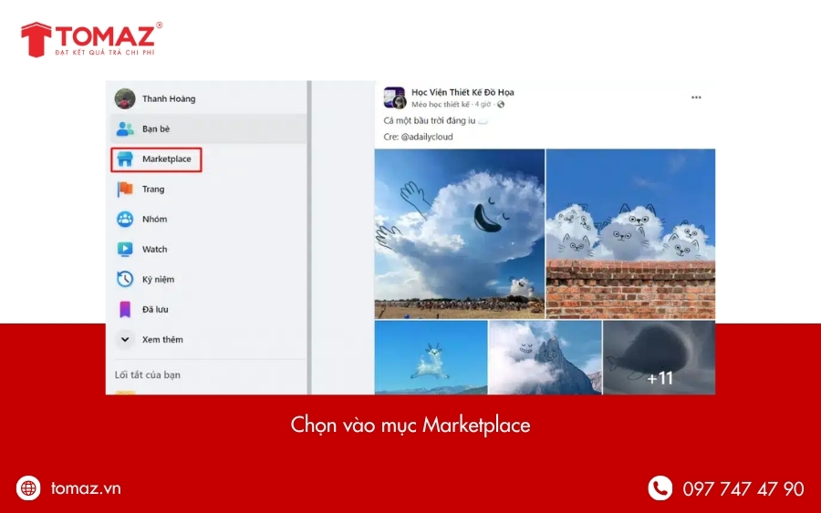Click the Watch video icon
The width and height of the screenshot is (821, 513).
(x=125, y=250)
